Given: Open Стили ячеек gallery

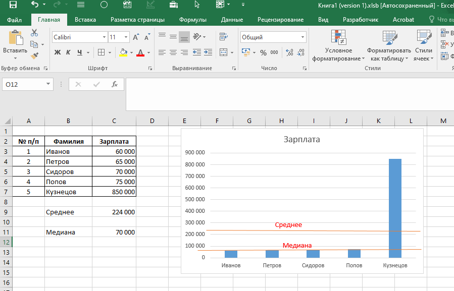Looking at the screenshot, I should (x=424, y=46).
